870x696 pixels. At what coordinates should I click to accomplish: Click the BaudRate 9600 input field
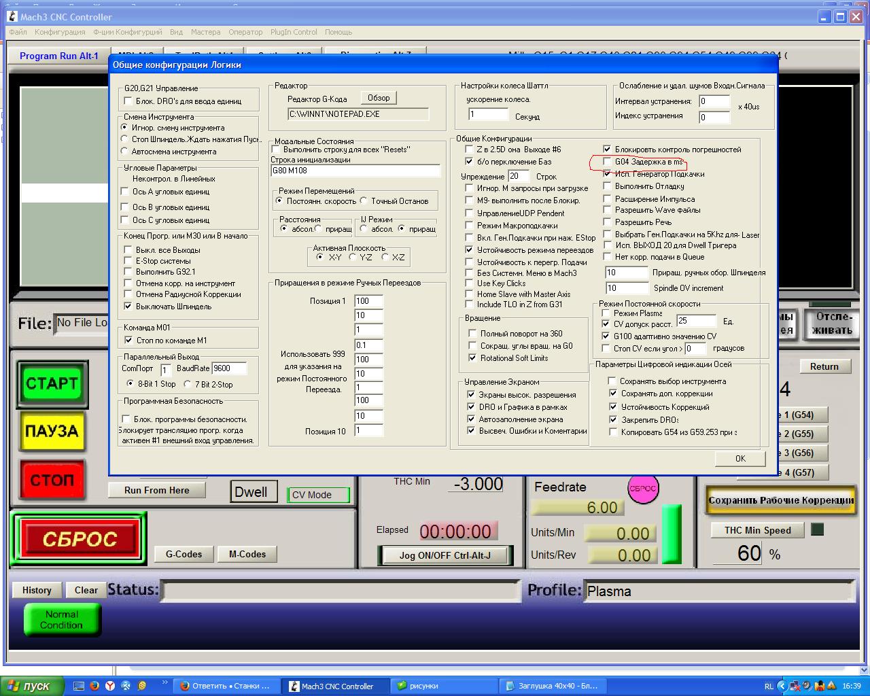[x=229, y=369]
